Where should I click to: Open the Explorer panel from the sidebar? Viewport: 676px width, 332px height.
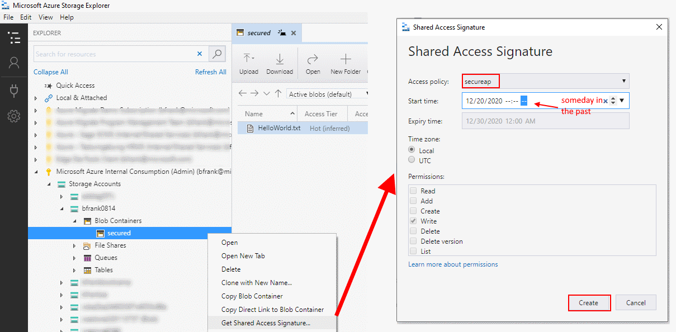14,38
